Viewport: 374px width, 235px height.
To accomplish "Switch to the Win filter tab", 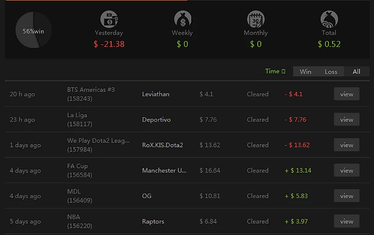I will click(305, 72).
